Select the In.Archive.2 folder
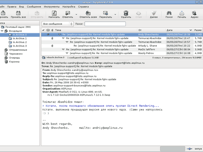This screenshot has height=152, width=203. tap(20, 42)
